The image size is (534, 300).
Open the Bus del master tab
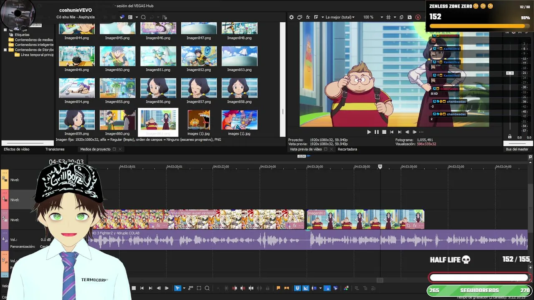coord(517,149)
